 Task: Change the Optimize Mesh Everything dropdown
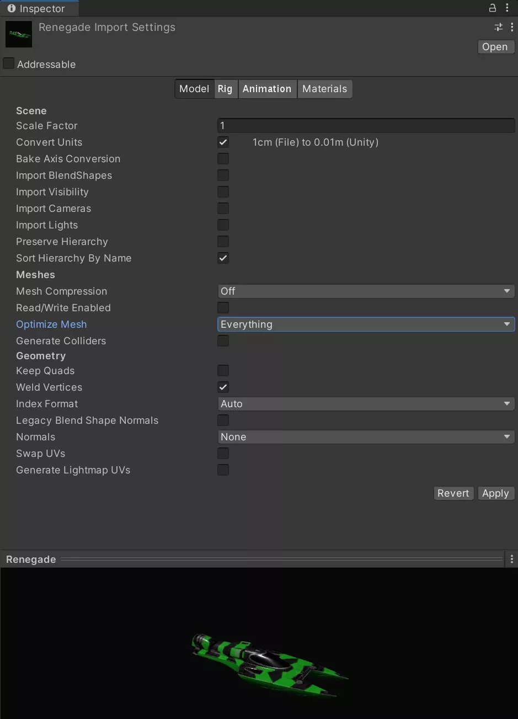366,324
